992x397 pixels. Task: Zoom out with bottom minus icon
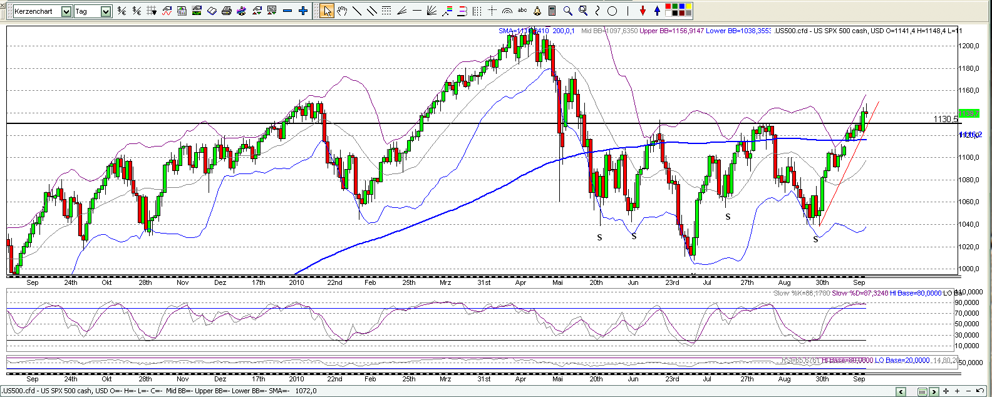click(968, 391)
